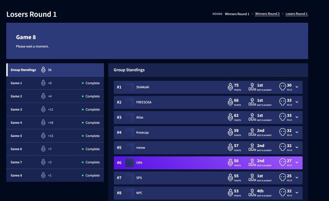Click the 4th best placement value for NPC
The image size is (329, 201).
click(x=260, y=191)
